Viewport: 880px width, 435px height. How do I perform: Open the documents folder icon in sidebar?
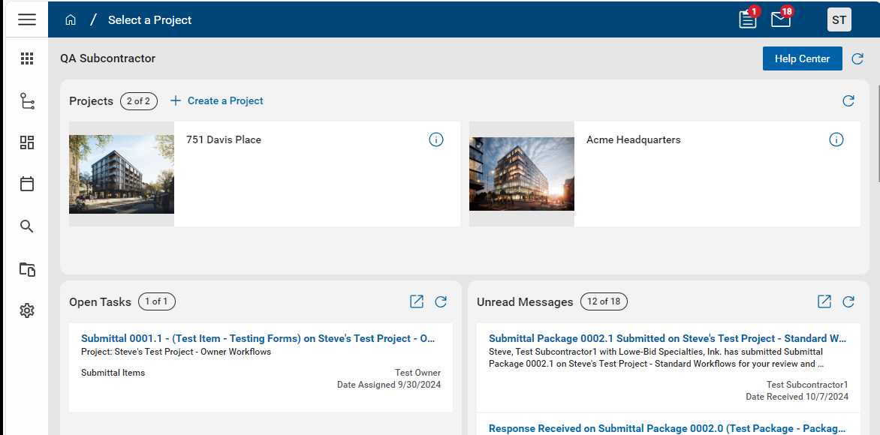27,269
